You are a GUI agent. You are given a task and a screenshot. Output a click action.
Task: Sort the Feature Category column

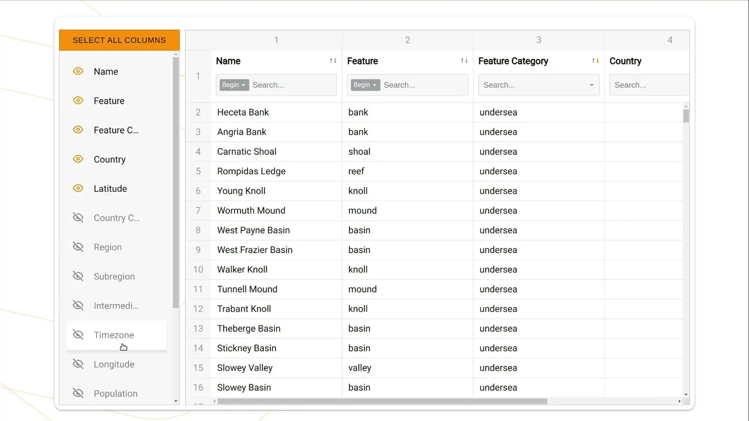click(595, 61)
